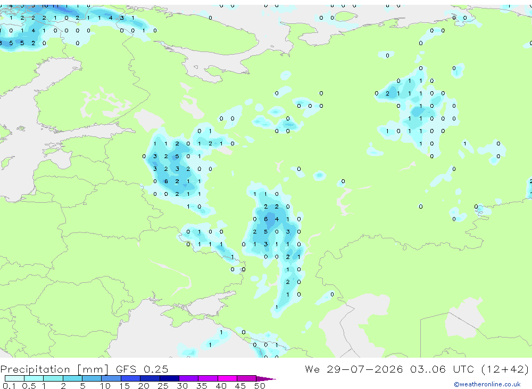Viewport: 532px width, 389px height.
Task: Click the 20–25 mm dark blue swatch
Action: coord(149,378)
